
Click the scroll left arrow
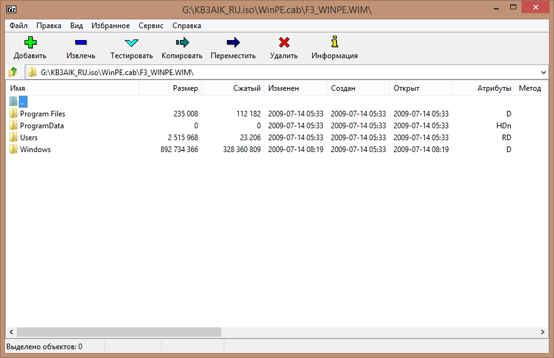(11, 332)
